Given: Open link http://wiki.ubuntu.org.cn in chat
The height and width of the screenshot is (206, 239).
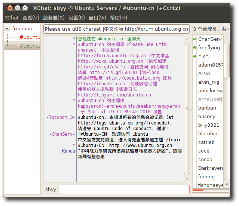Looking at the screenshot, I should coord(110,61).
